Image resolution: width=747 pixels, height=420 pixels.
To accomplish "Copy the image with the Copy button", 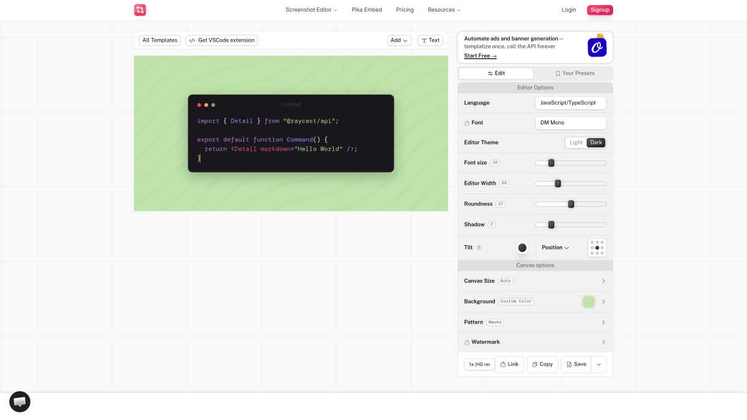I will coord(542,365).
